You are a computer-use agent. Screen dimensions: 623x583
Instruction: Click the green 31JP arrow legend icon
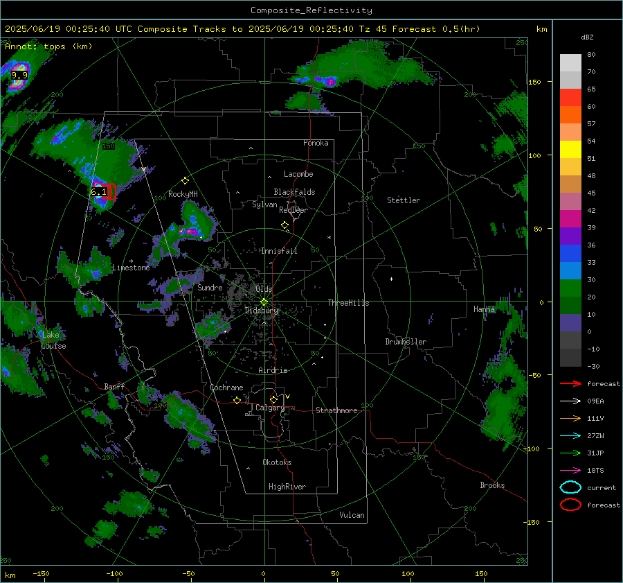point(570,453)
